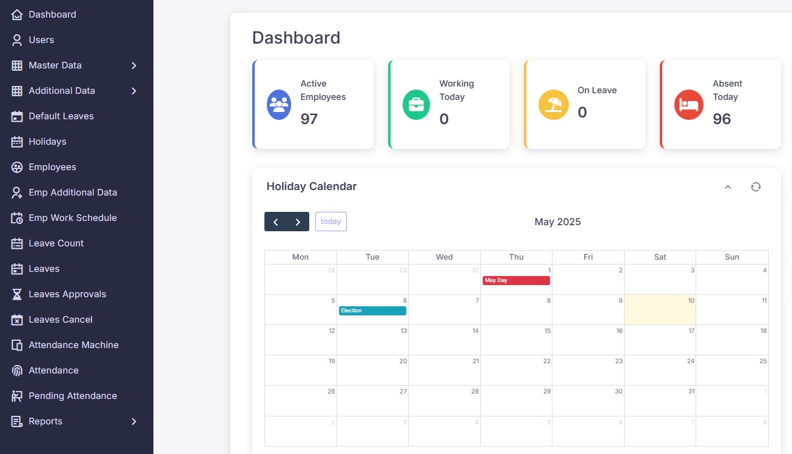
Task: Open Attendance via its fingerprint icon
Action: (16, 370)
